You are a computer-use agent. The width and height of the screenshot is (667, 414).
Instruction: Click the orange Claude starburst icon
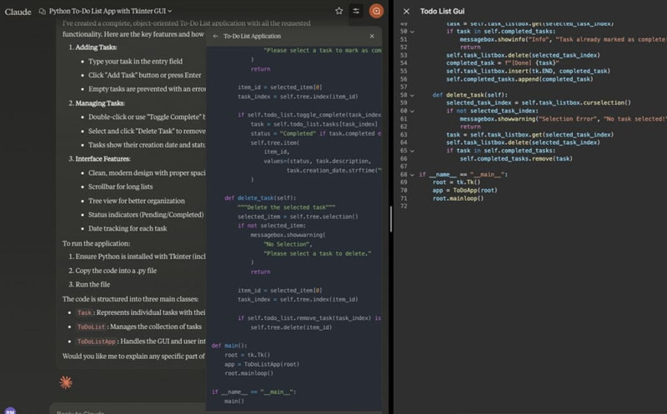click(66, 382)
